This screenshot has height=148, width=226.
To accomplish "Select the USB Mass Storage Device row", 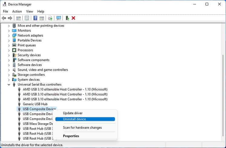I will click(x=38, y=124).
